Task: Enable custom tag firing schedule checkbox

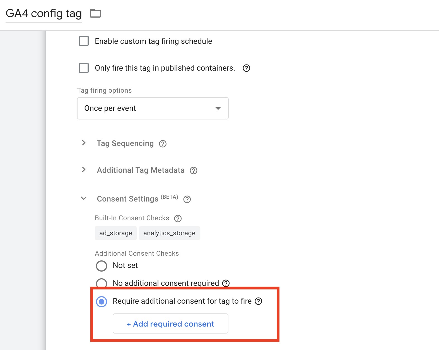Action: pyautogui.click(x=84, y=41)
